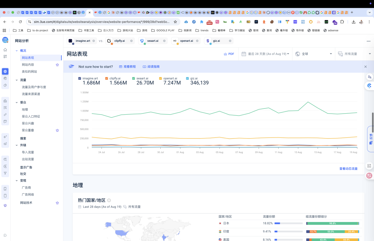Click the page vertical scrollbar

(x=373, y=123)
